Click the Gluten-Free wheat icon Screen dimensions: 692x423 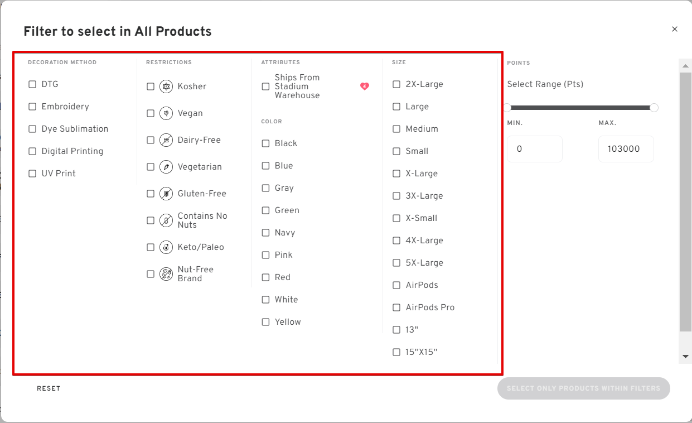click(x=166, y=194)
